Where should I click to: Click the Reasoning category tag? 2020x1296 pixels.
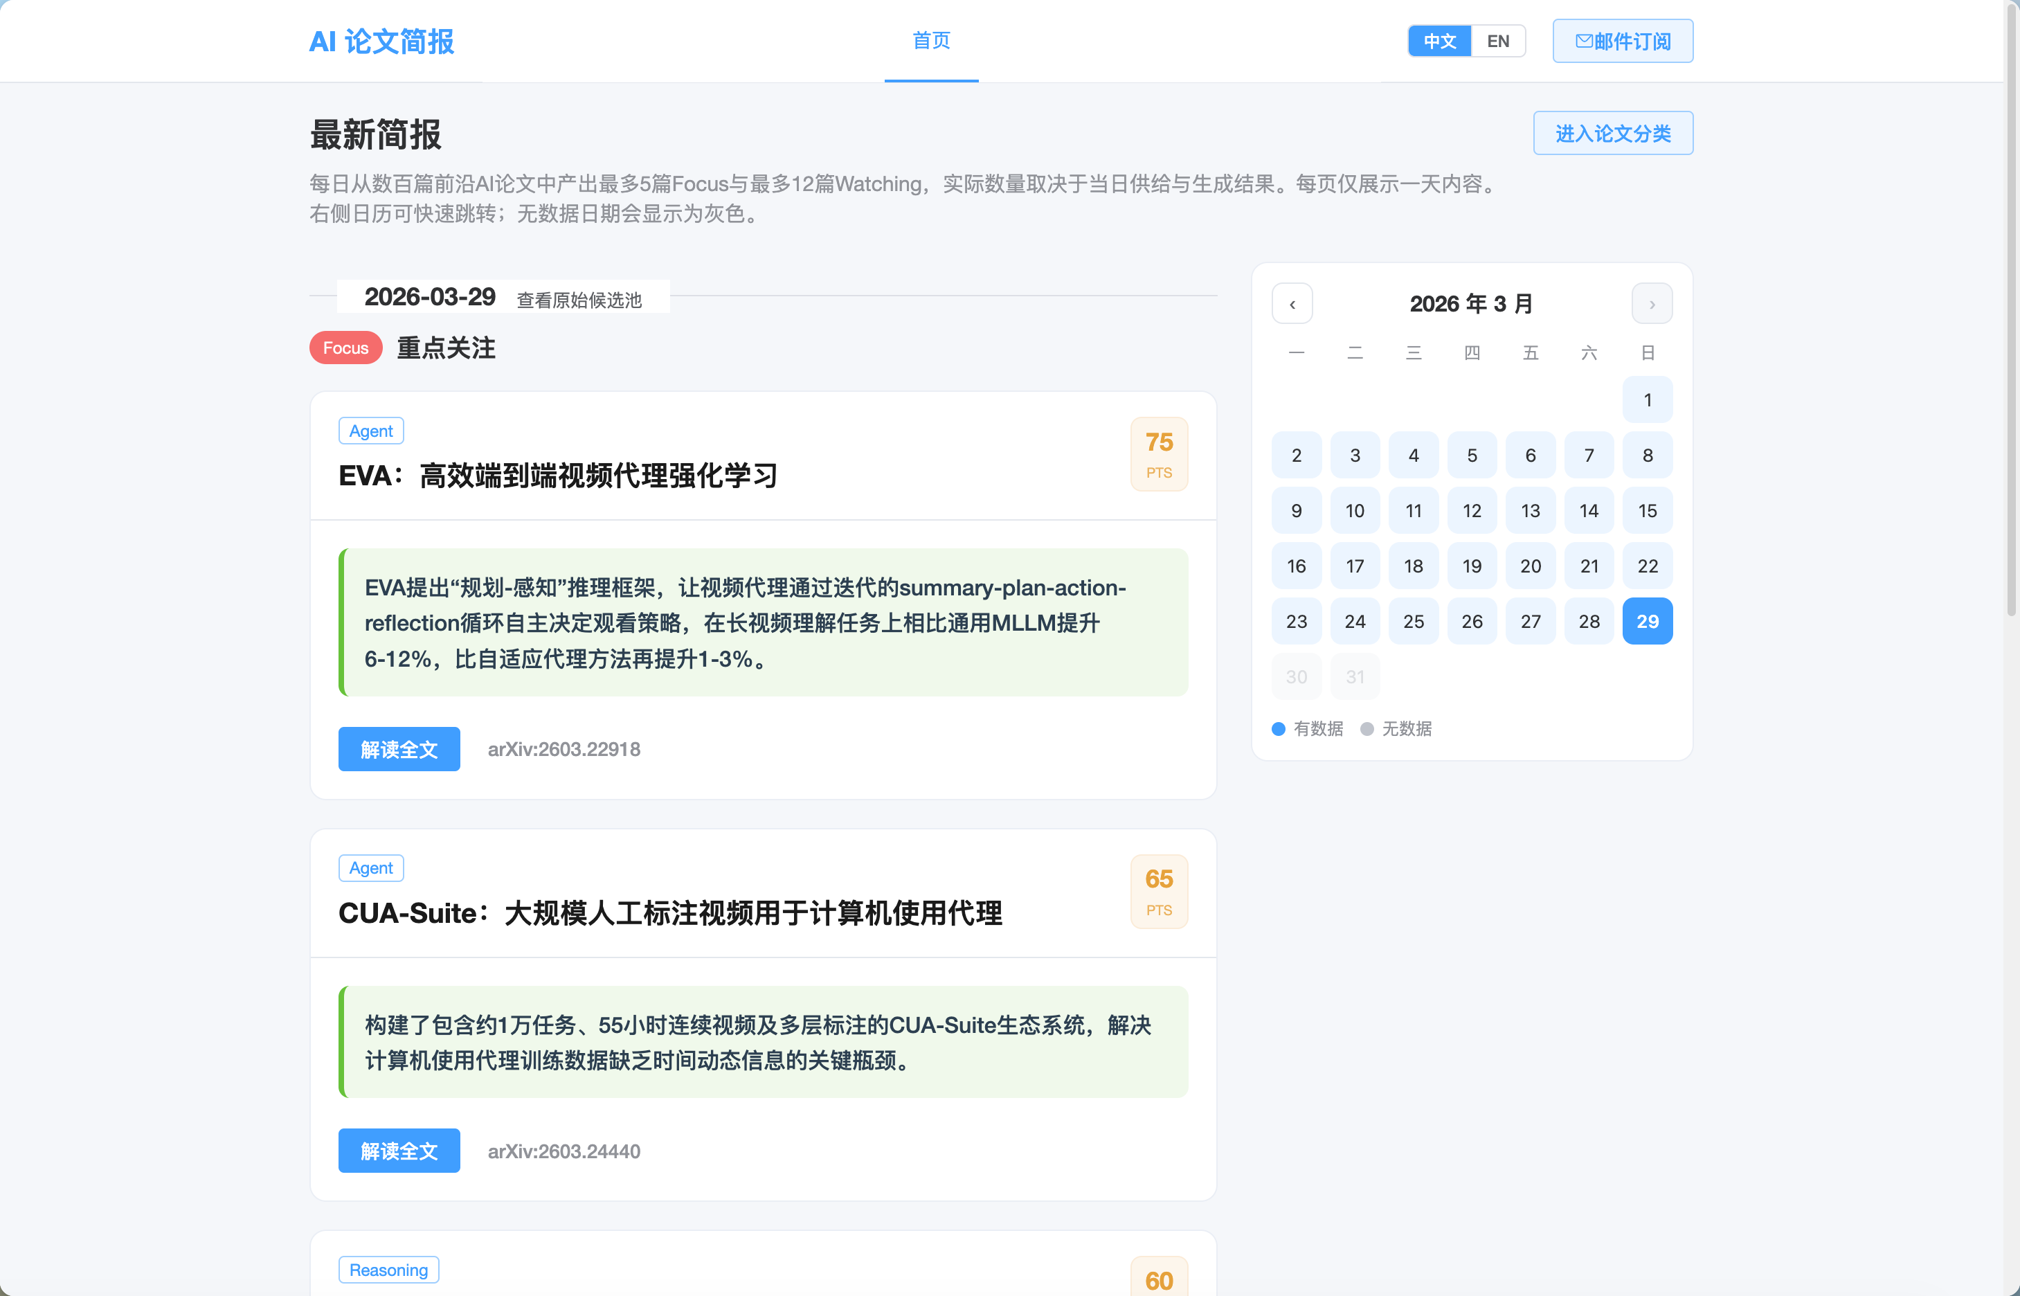click(x=388, y=1269)
